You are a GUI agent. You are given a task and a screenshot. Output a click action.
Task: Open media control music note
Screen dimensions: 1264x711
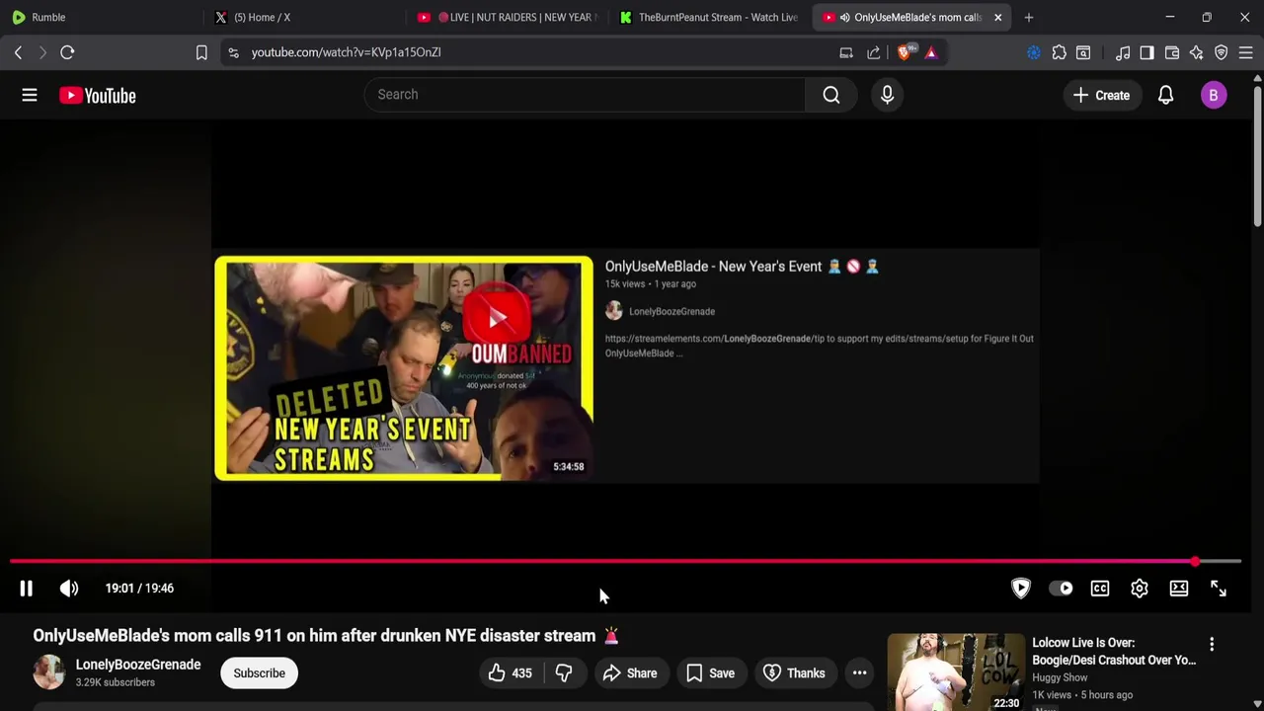[1123, 52]
